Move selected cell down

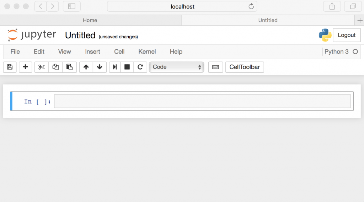coord(100,67)
